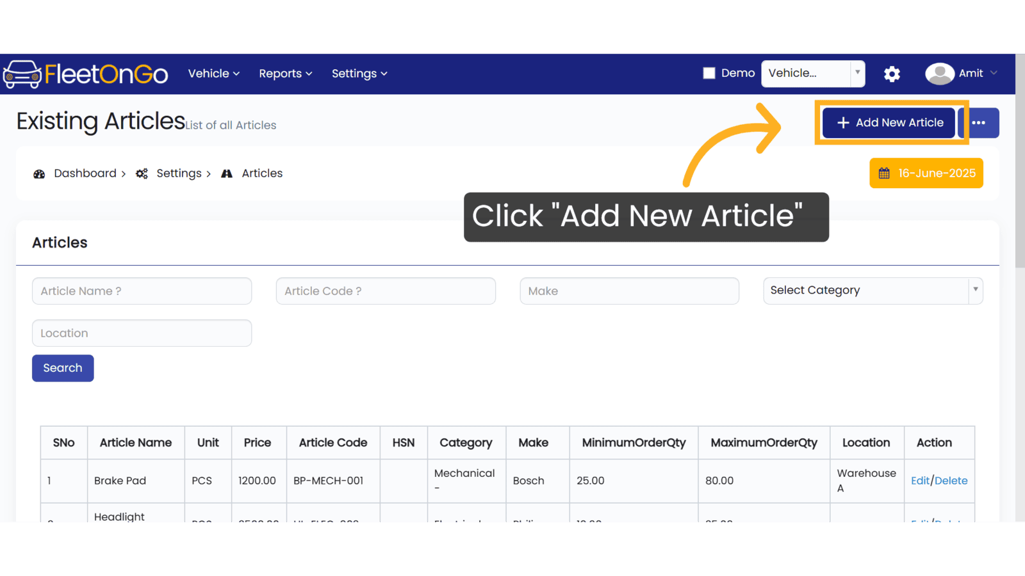
Task: Click the Article Code column header
Action: 333,443
